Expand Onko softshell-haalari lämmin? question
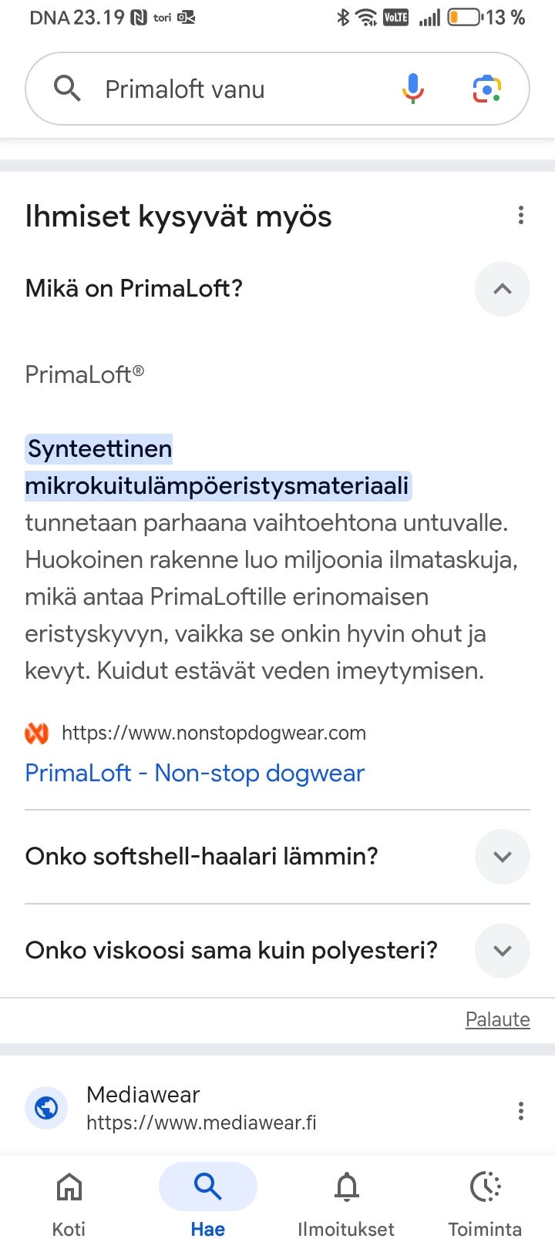 pyautogui.click(x=503, y=857)
